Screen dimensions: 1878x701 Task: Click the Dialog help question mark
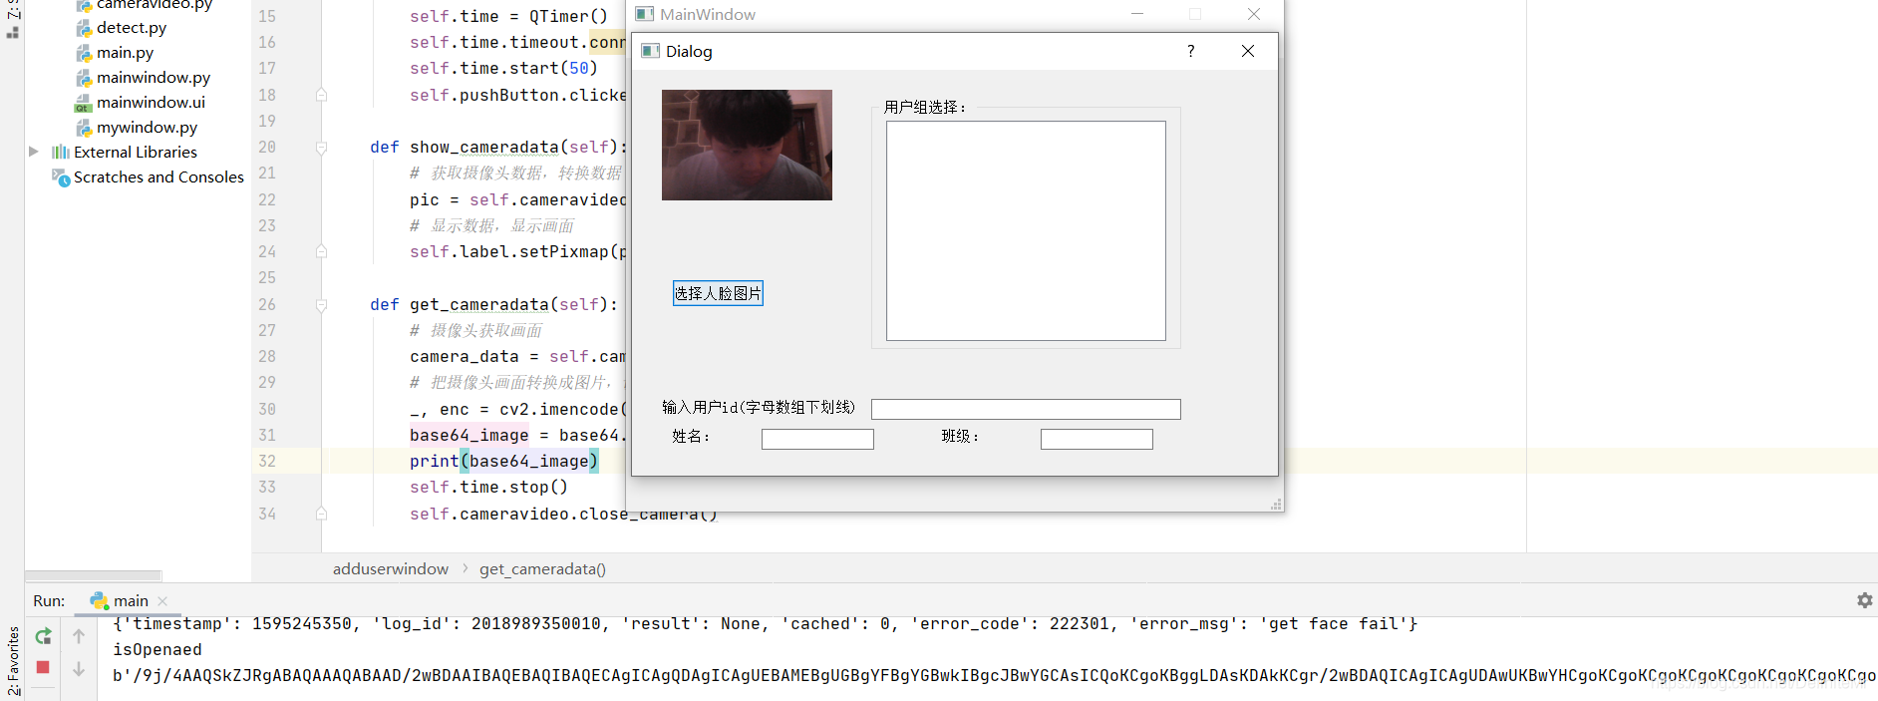click(1190, 51)
